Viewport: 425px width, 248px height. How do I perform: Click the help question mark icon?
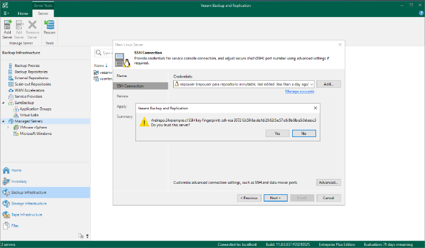click(421, 13)
